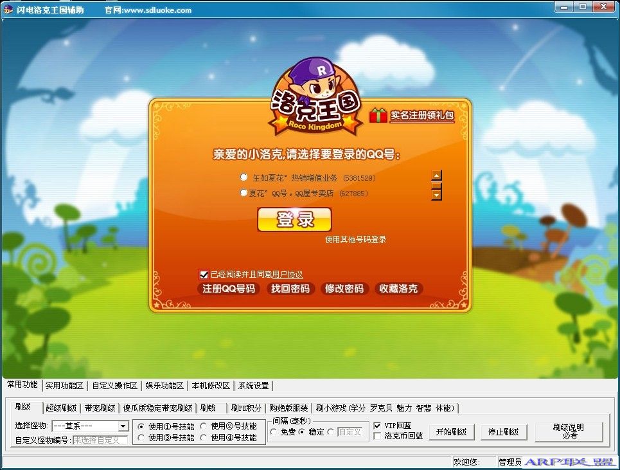Click account list scroll up arrow
Image resolution: width=620 pixels, height=470 pixels.
pos(436,176)
